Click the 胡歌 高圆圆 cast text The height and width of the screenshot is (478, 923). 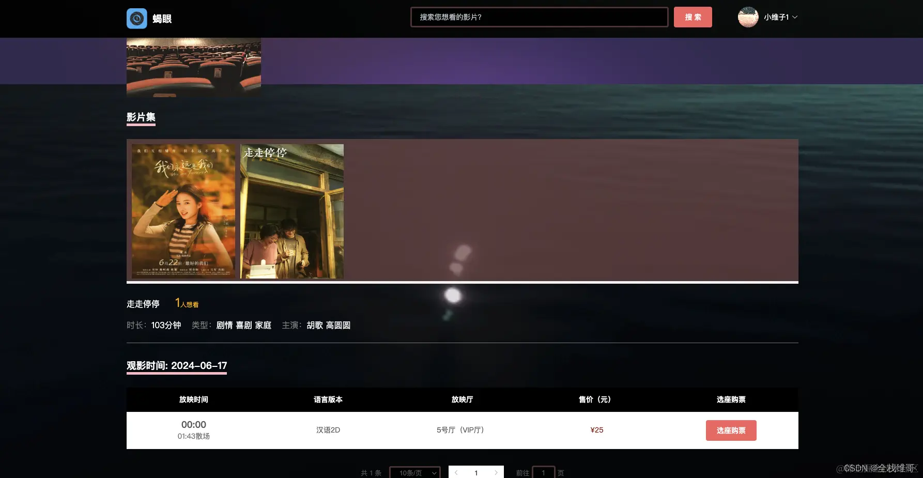(x=329, y=325)
